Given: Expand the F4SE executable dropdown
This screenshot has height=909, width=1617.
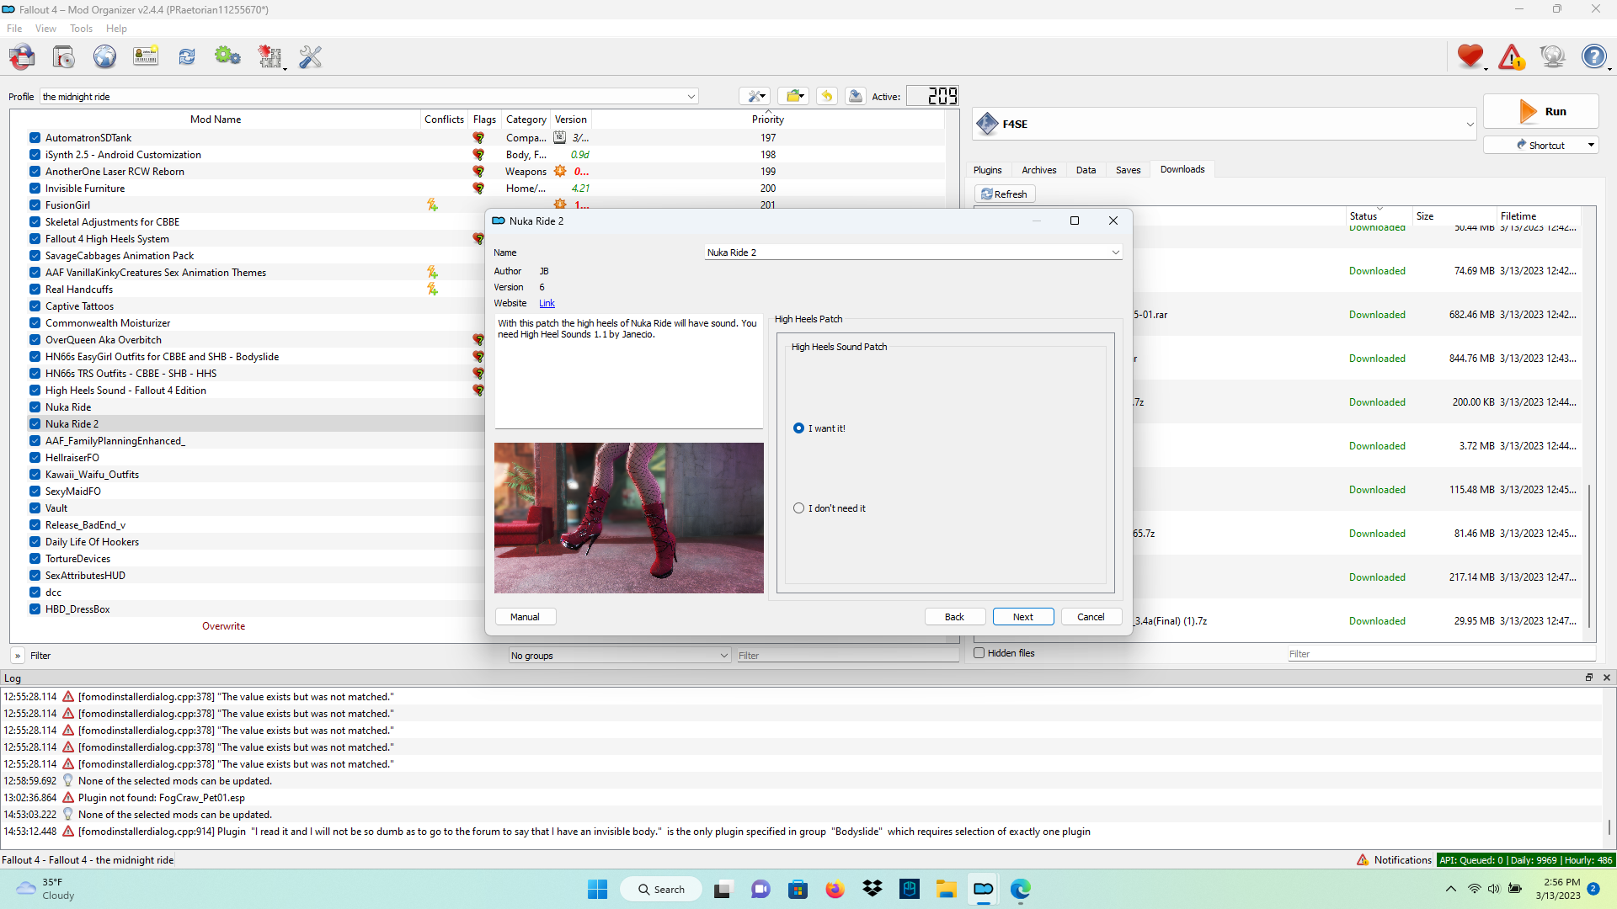Looking at the screenshot, I should point(1470,124).
